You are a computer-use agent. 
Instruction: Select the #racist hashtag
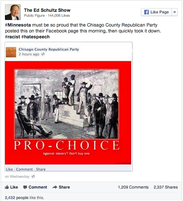(12, 37)
